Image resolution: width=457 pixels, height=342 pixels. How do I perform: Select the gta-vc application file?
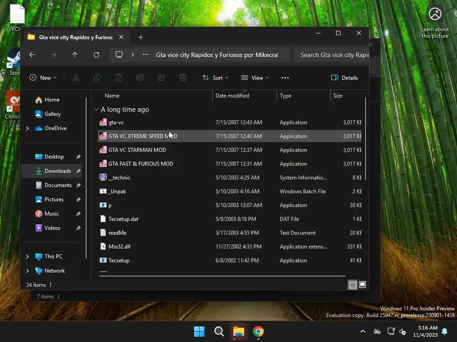click(x=230, y=122)
